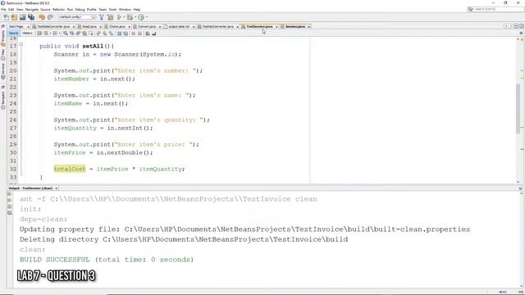Click line number 32 in the gutter
Screen dimensions: 525x295
pos(13,169)
